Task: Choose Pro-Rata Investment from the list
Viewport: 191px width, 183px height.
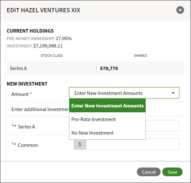Action: (x=107, y=119)
